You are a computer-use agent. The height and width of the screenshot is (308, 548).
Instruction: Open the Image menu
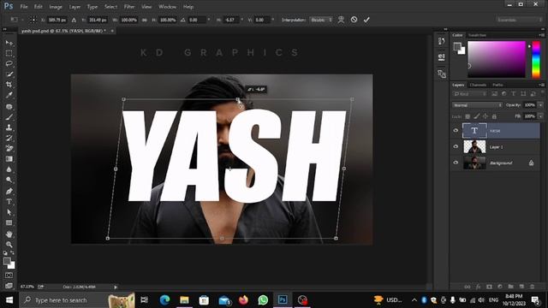tap(55, 7)
